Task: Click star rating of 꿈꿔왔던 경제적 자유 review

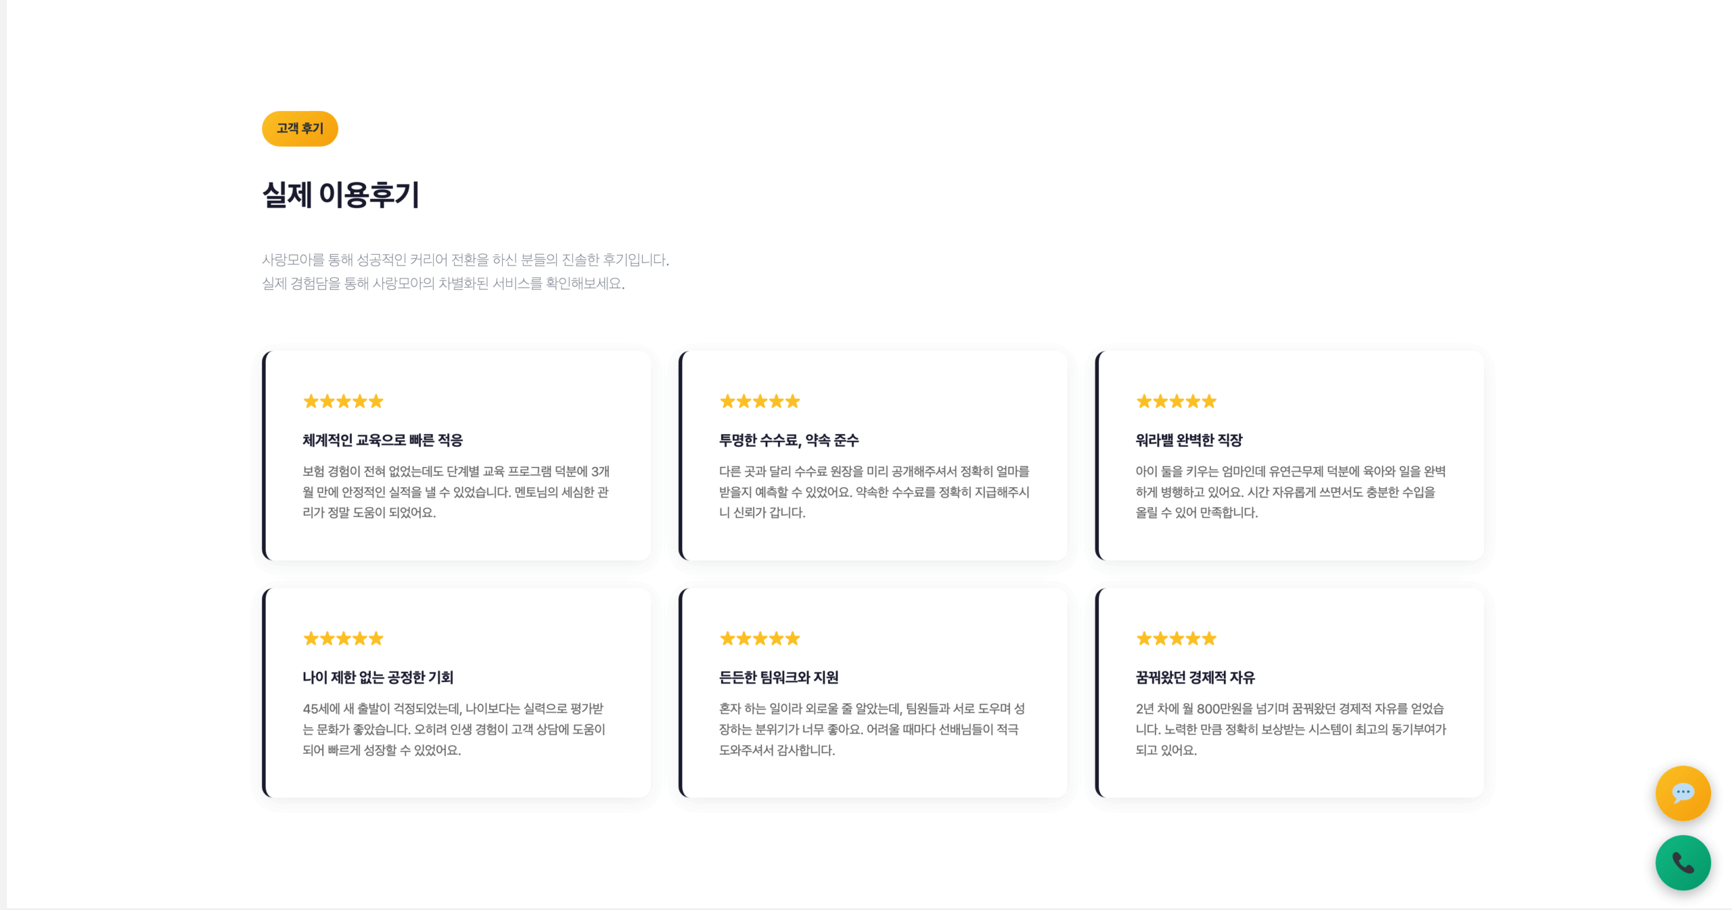Action: click(x=1177, y=638)
